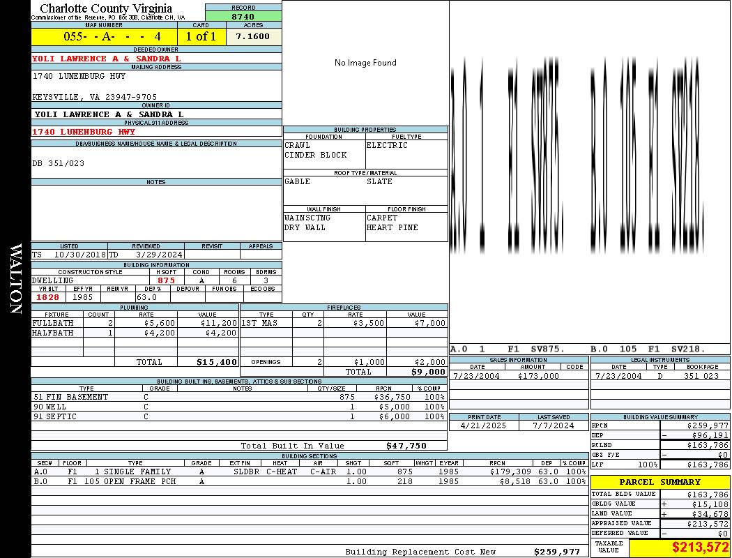Click the WALTON vertical side label

pos(16,279)
